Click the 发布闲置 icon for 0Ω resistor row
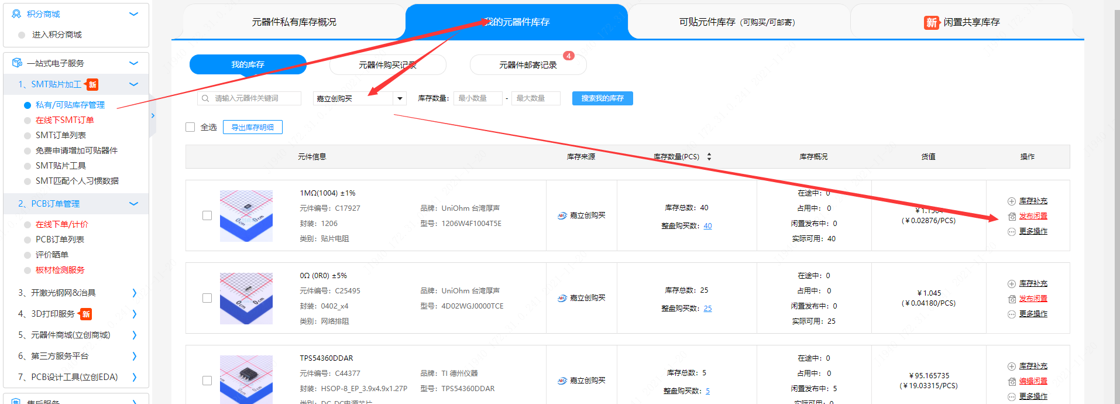 (1011, 299)
